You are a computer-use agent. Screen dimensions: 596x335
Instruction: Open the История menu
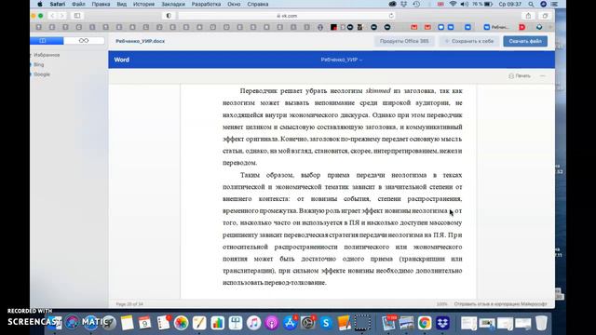click(x=143, y=4)
